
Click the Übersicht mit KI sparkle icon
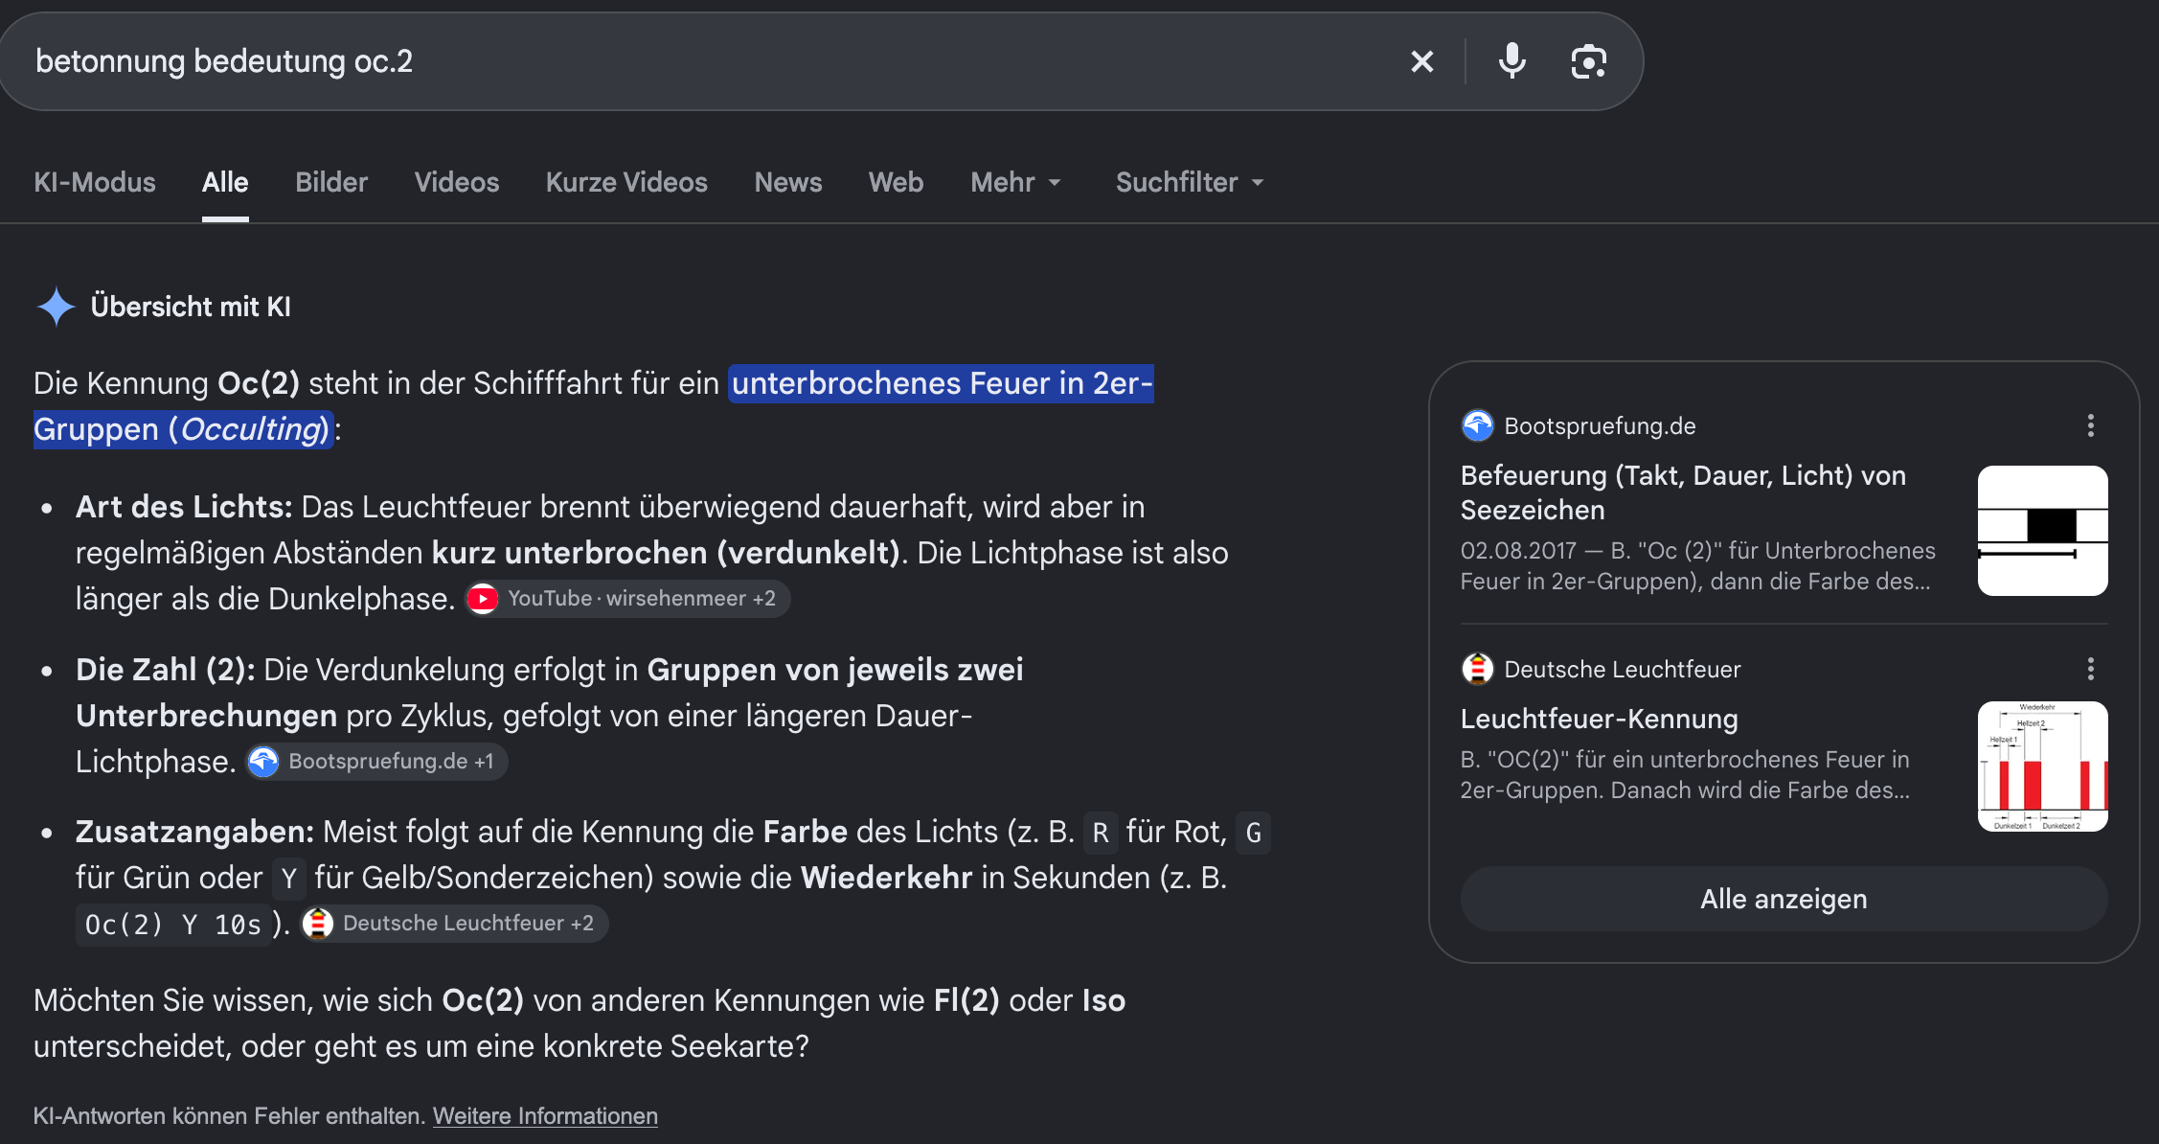click(57, 307)
